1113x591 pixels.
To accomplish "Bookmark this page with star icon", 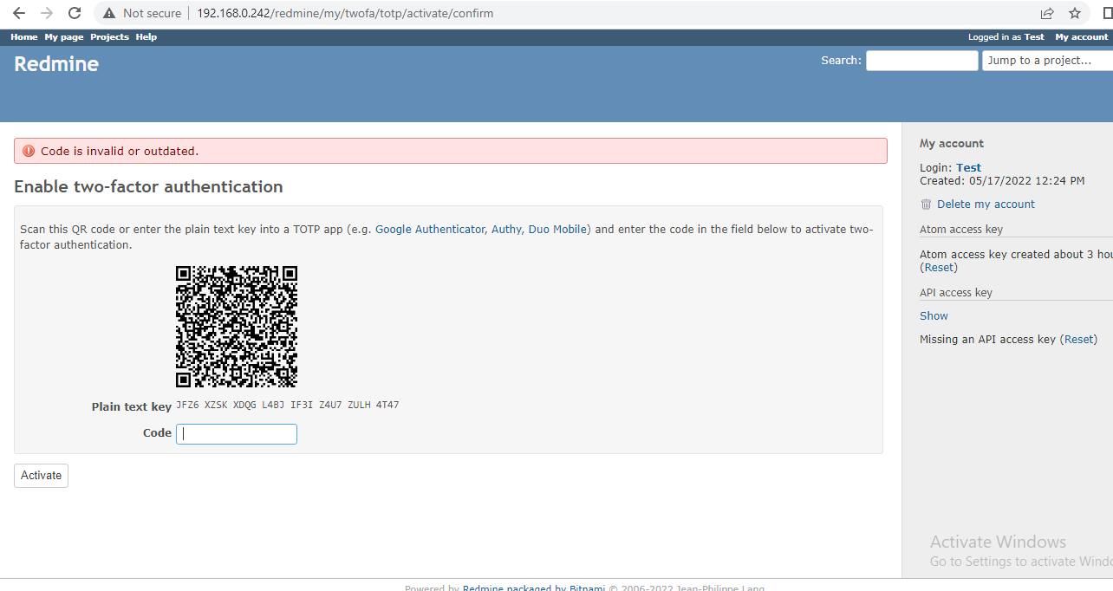I will click(x=1075, y=13).
